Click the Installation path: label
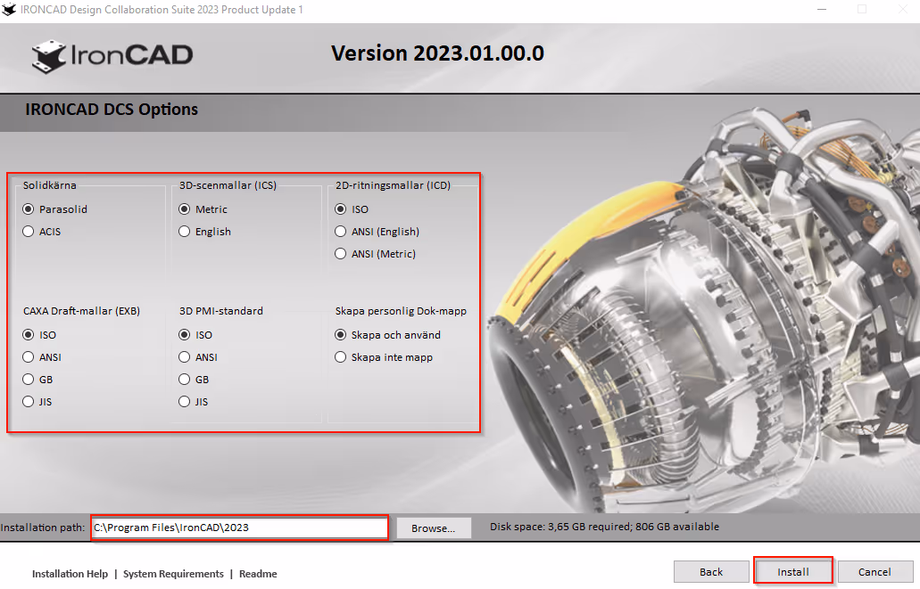The width and height of the screenshot is (920, 589). click(43, 528)
